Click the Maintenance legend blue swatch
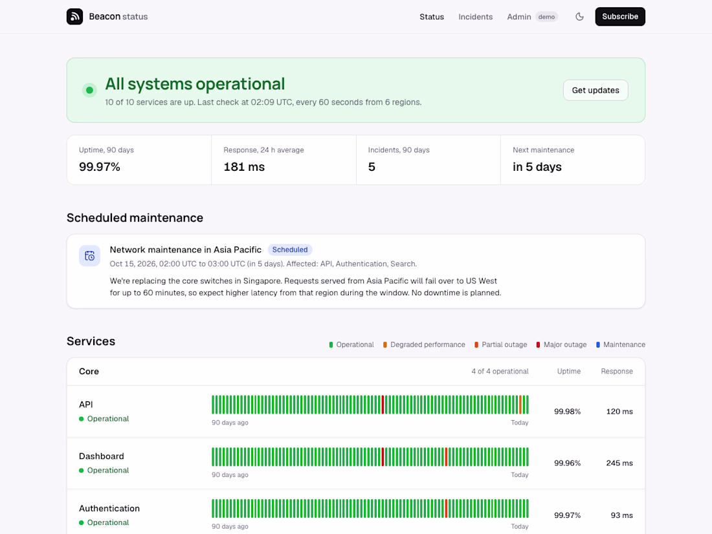The image size is (712, 534). 598,344
